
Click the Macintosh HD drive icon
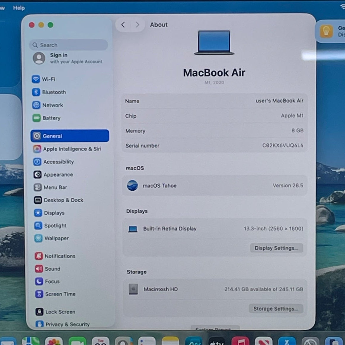pyautogui.click(x=133, y=289)
